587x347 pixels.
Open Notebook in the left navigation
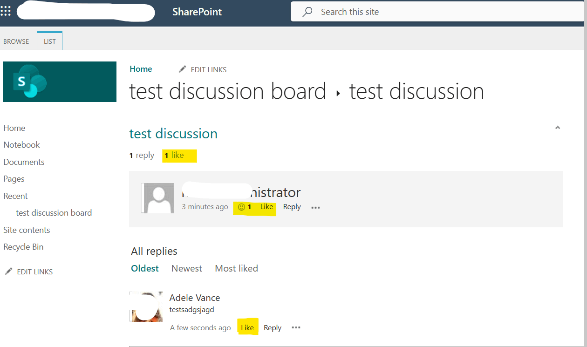click(21, 145)
